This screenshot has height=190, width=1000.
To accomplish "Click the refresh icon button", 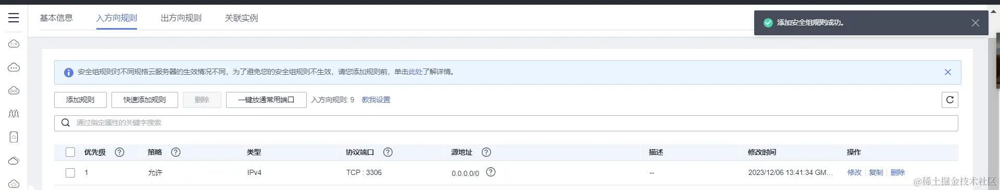I will coord(949,100).
